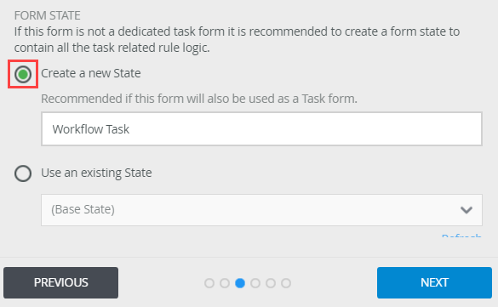Click the 'Create a new State' label text

[x=91, y=73]
